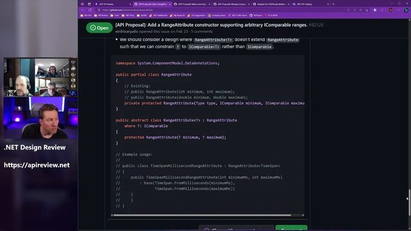This screenshot has width=411, height=231.
Task: Open the Tools bookmark folder
Action: tap(115, 15)
